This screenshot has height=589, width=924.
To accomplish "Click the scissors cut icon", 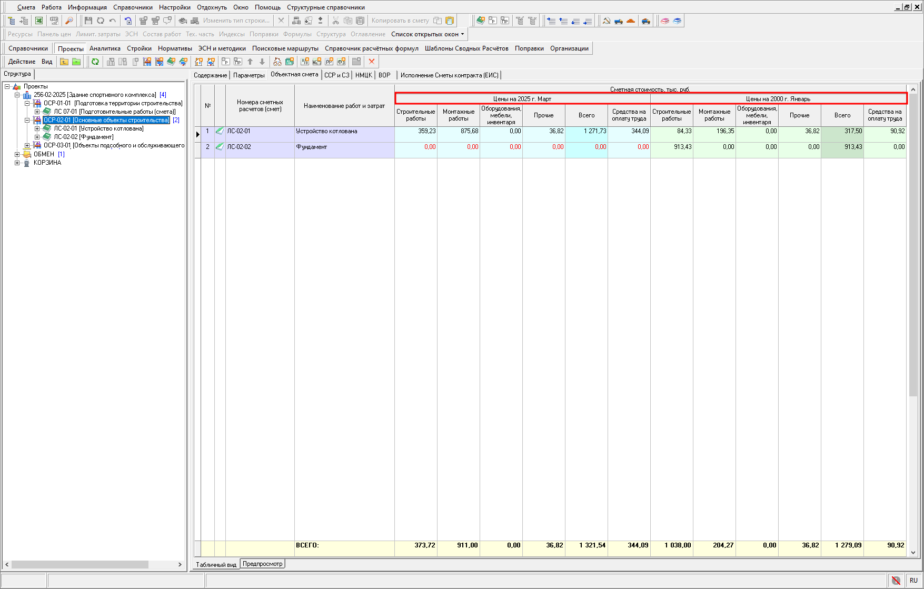I will click(335, 21).
